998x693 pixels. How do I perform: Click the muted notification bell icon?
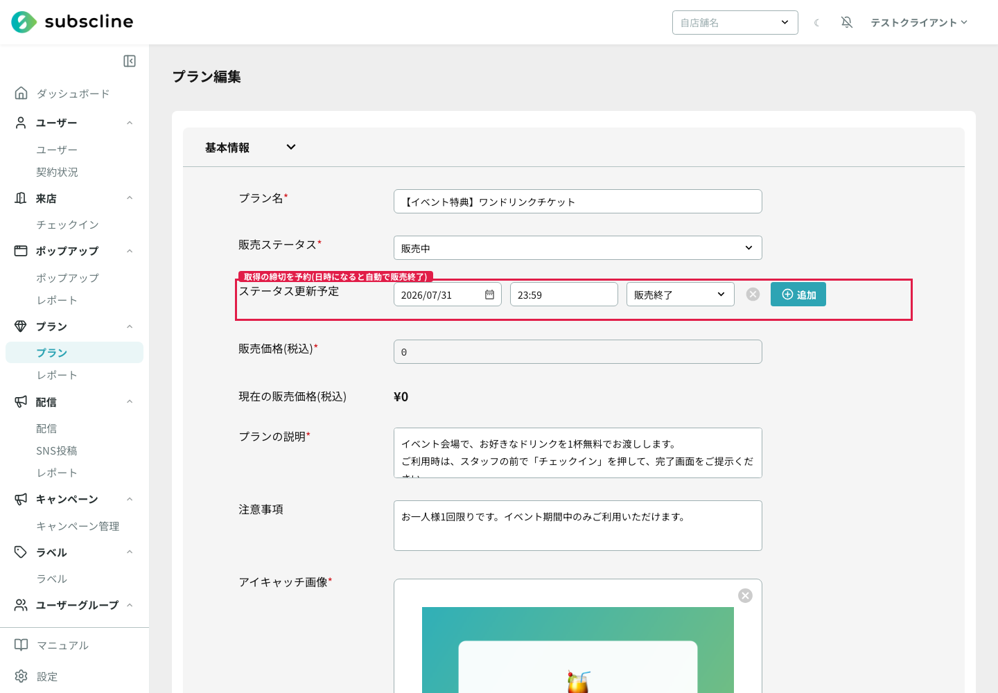click(847, 22)
